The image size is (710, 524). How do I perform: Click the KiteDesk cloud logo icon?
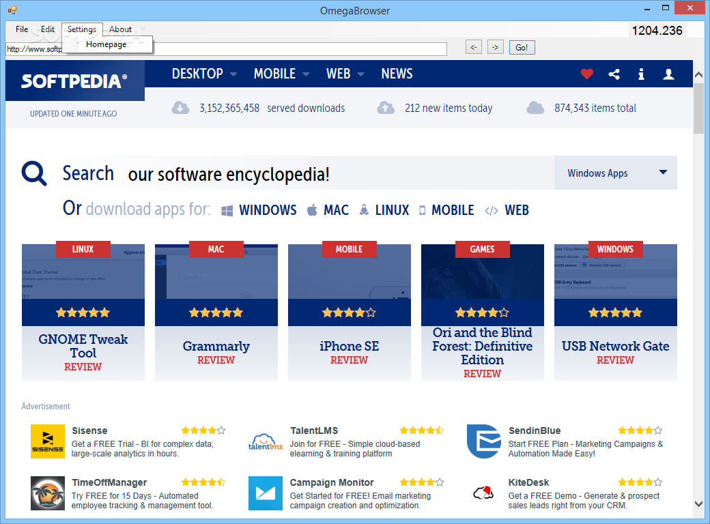pos(483,493)
